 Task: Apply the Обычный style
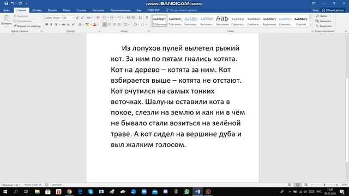160,21
